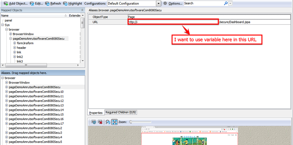293x145 pixels.
Task: Expand pageDemoAmrutsoftwareCom8080Secu15 alias node
Action: click(x=6, y=114)
